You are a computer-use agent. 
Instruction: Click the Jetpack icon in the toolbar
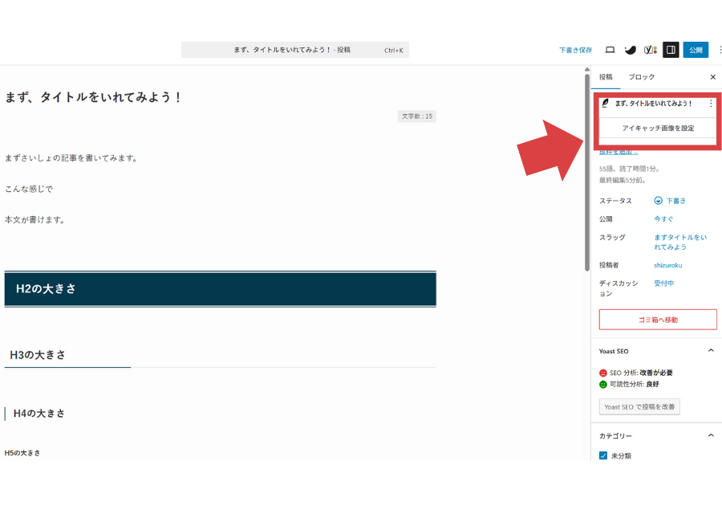(631, 50)
